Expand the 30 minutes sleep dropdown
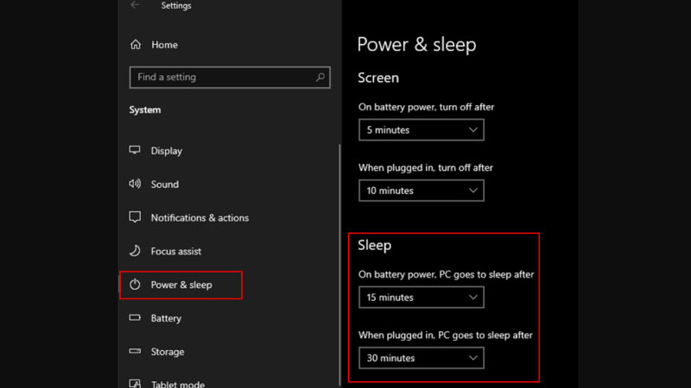This screenshot has width=691, height=388. click(x=421, y=358)
